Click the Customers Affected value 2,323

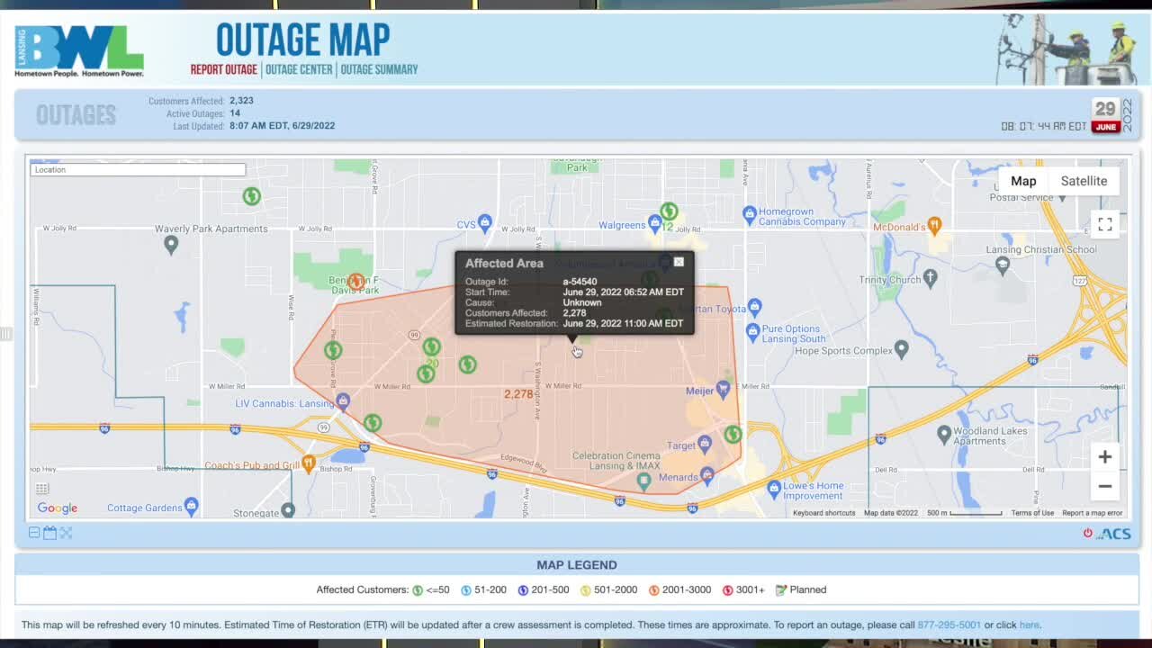(x=241, y=101)
